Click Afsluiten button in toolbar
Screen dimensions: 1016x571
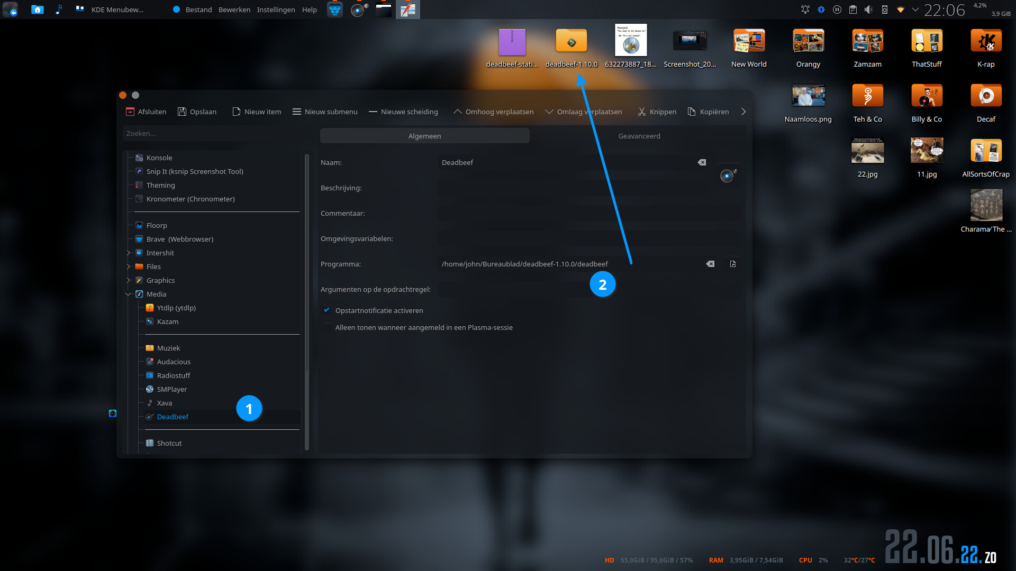(146, 112)
